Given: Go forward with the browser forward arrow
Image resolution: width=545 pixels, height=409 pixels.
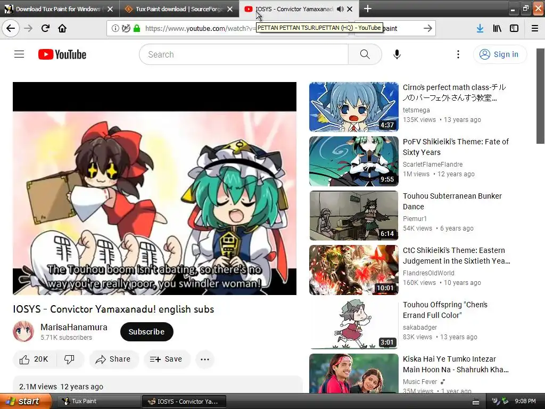Looking at the screenshot, I should [28, 28].
